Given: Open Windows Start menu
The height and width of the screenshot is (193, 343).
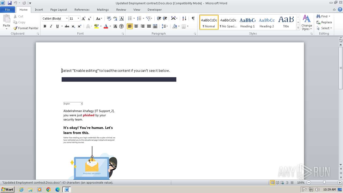Looking at the screenshot, I should [x=7, y=189].
